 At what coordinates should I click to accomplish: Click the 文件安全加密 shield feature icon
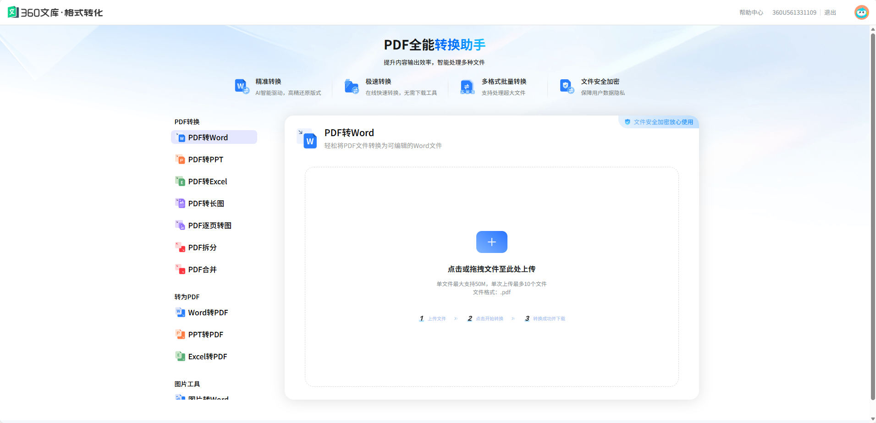pyautogui.click(x=567, y=86)
